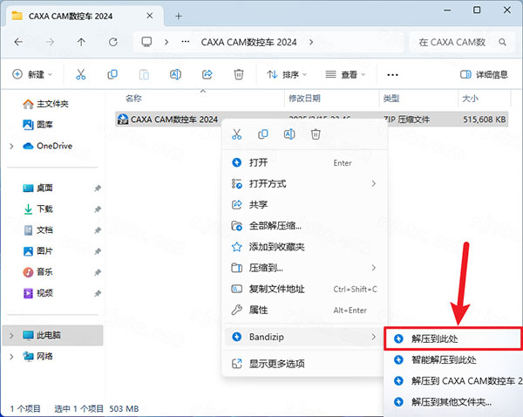Choose 解压到此处 in the Bandizip submenu

click(x=453, y=338)
